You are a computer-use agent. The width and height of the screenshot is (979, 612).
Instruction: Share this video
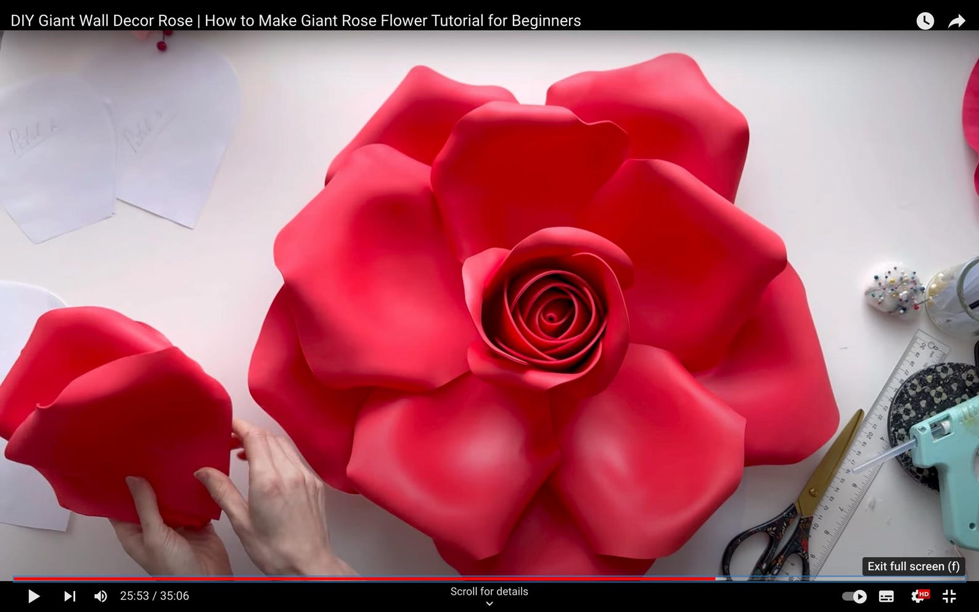tap(956, 21)
